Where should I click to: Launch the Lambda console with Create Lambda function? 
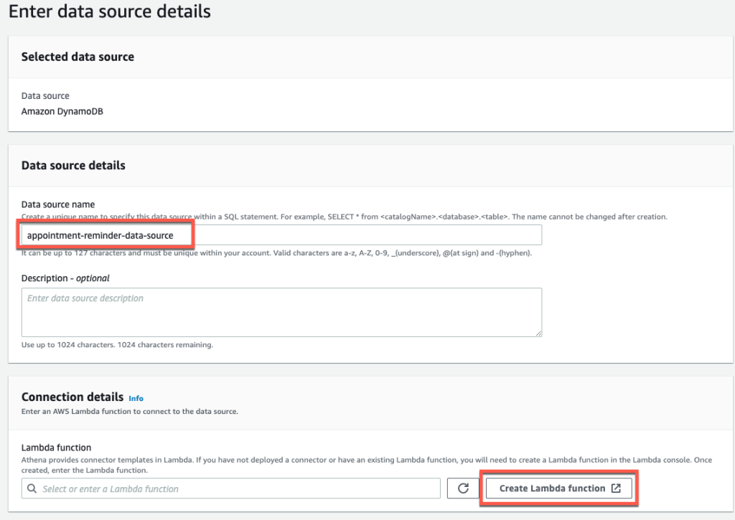558,488
